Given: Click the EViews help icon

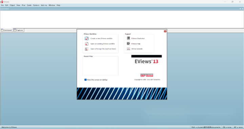Looking at the screenshot, I should 128,44.
